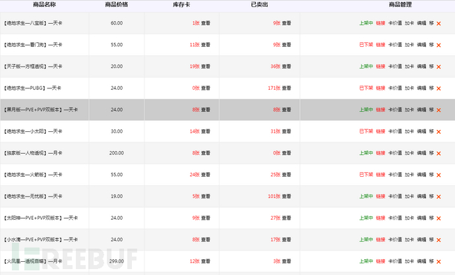Delete the 火凤凰 月卡 priced 299.00
This screenshot has height=275, width=455.
click(439, 262)
